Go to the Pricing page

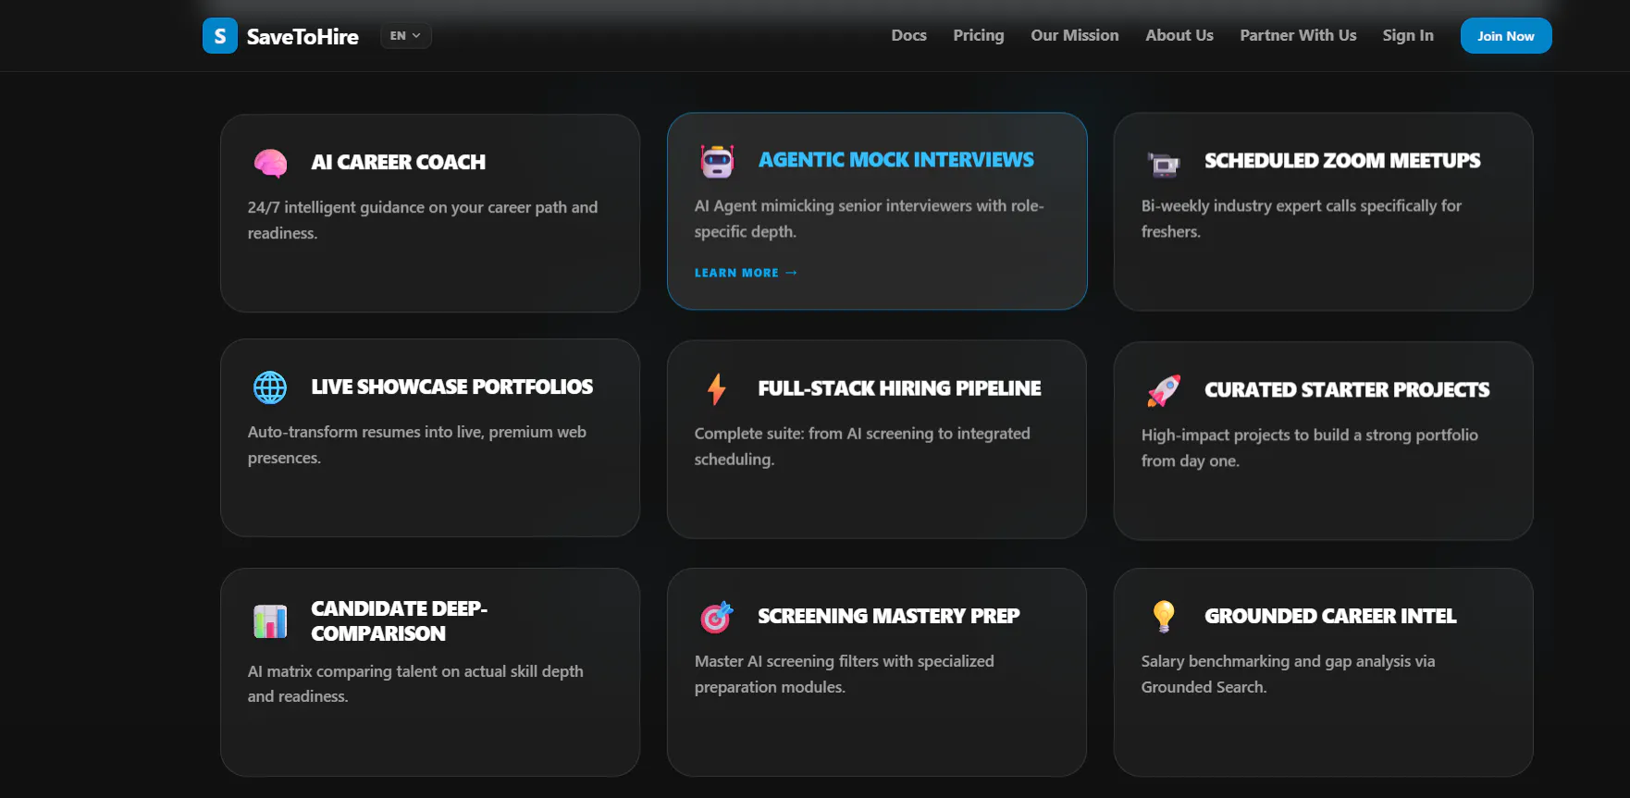(979, 35)
